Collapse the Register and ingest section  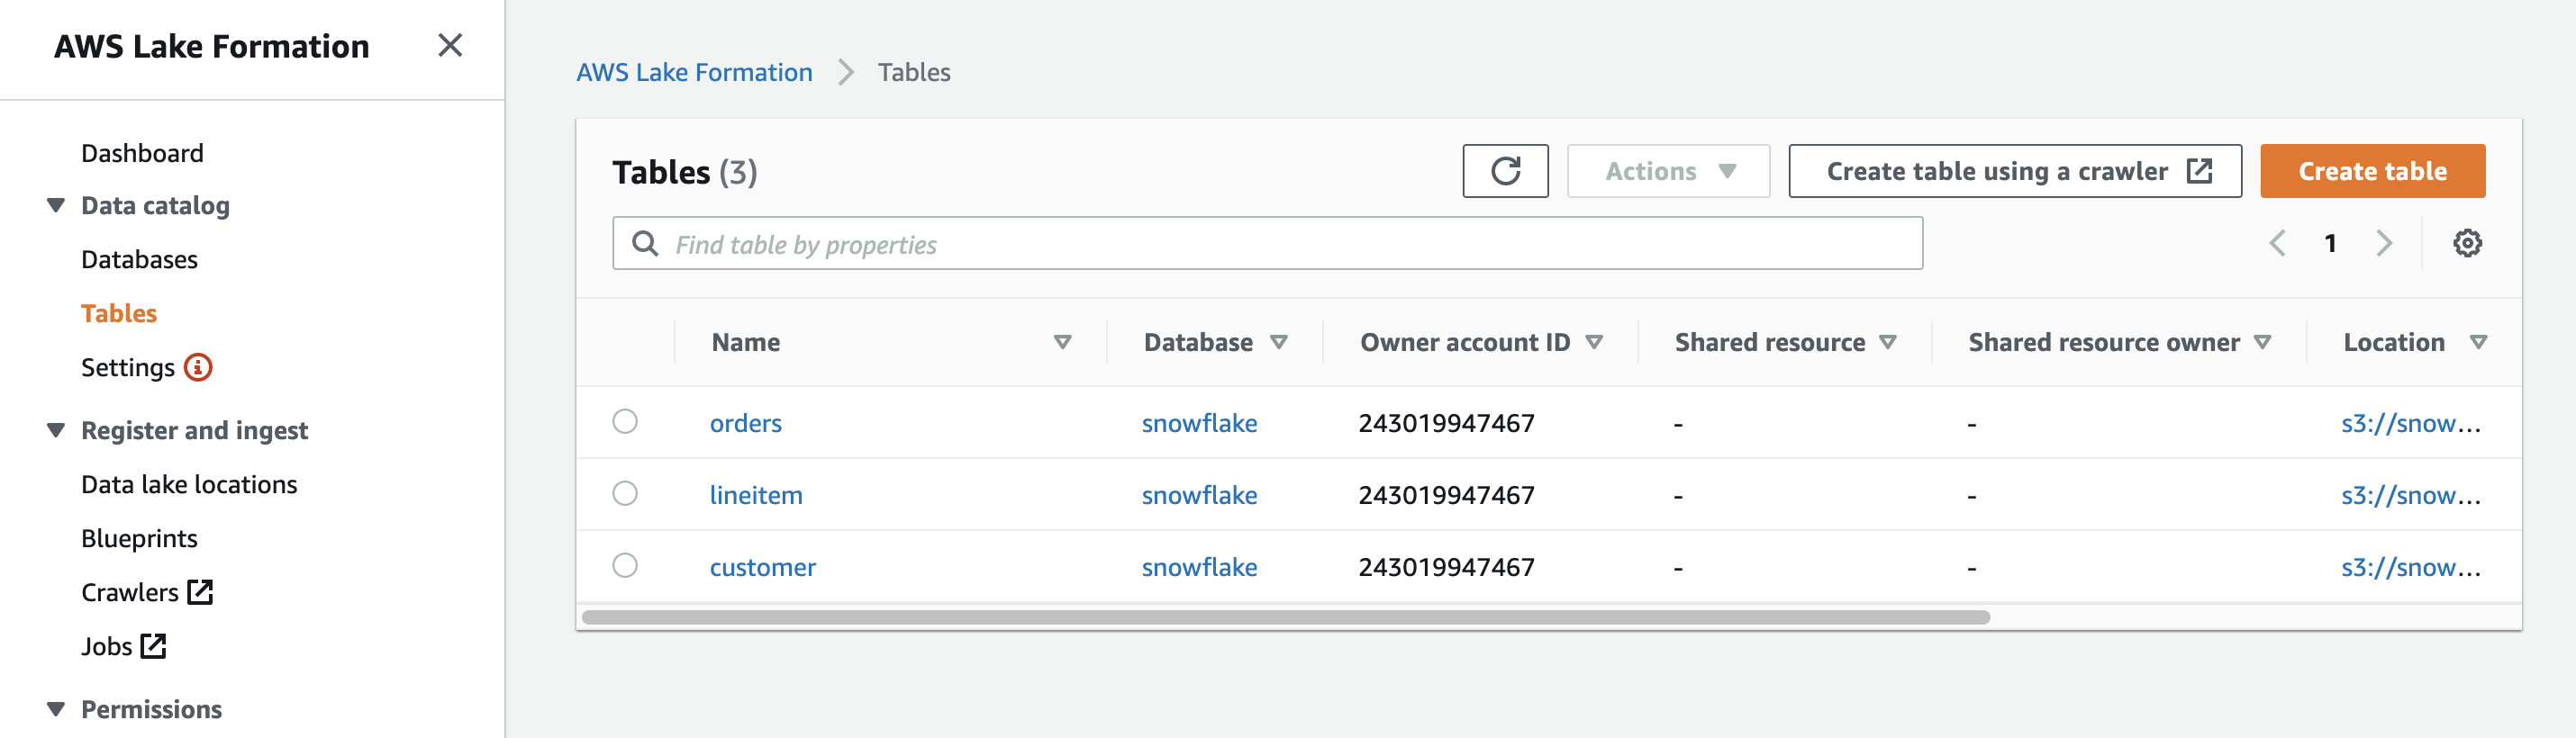[x=56, y=430]
